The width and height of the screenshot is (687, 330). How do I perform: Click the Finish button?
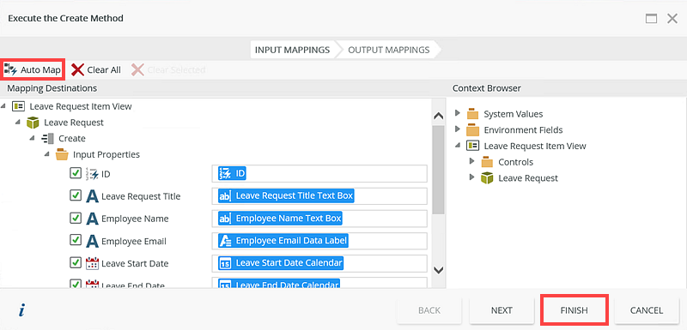(574, 310)
